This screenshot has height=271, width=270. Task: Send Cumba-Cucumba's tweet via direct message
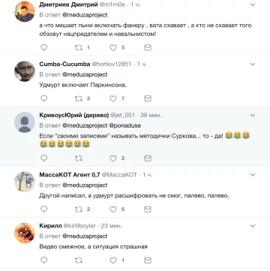point(148,98)
